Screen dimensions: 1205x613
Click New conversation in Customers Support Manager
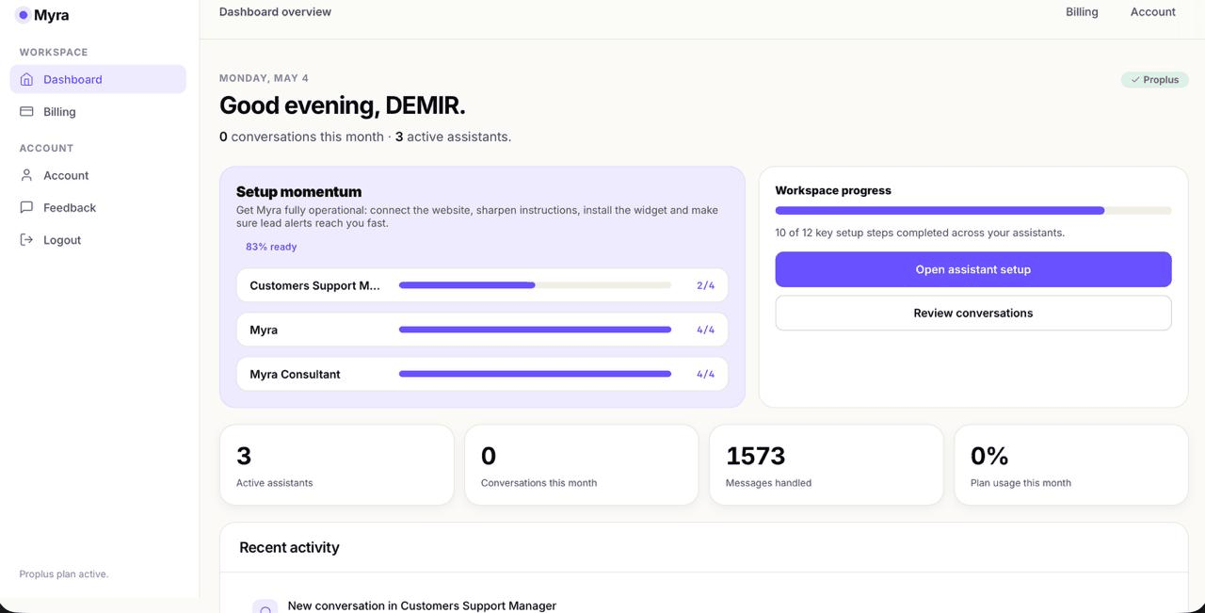click(422, 605)
